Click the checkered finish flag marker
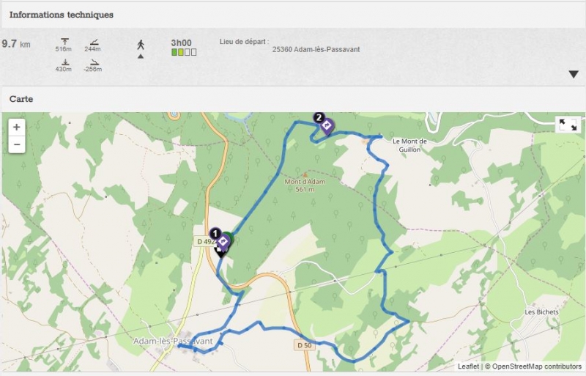 [220, 252]
